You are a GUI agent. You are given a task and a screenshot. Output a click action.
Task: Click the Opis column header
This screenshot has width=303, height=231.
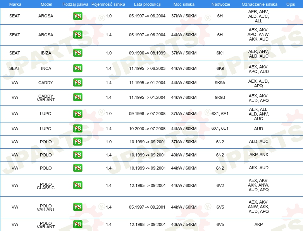[291, 4]
